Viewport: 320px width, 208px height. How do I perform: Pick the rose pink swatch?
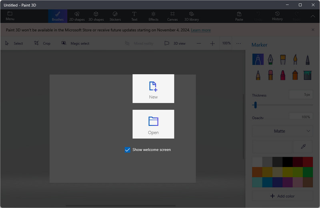pyautogui.click(x=298, y=182)
